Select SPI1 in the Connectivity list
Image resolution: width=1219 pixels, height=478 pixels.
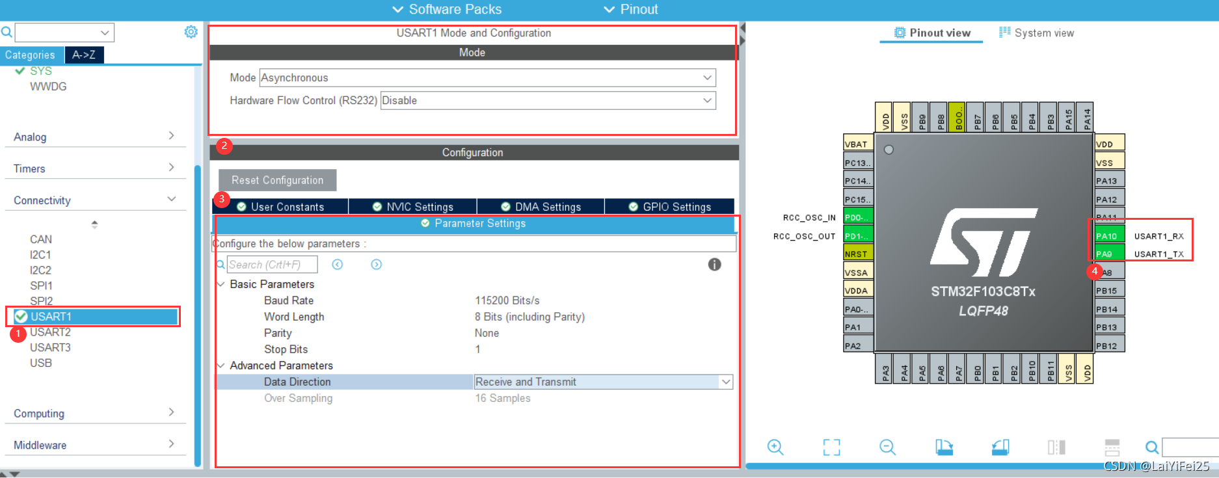pos(41,285)
